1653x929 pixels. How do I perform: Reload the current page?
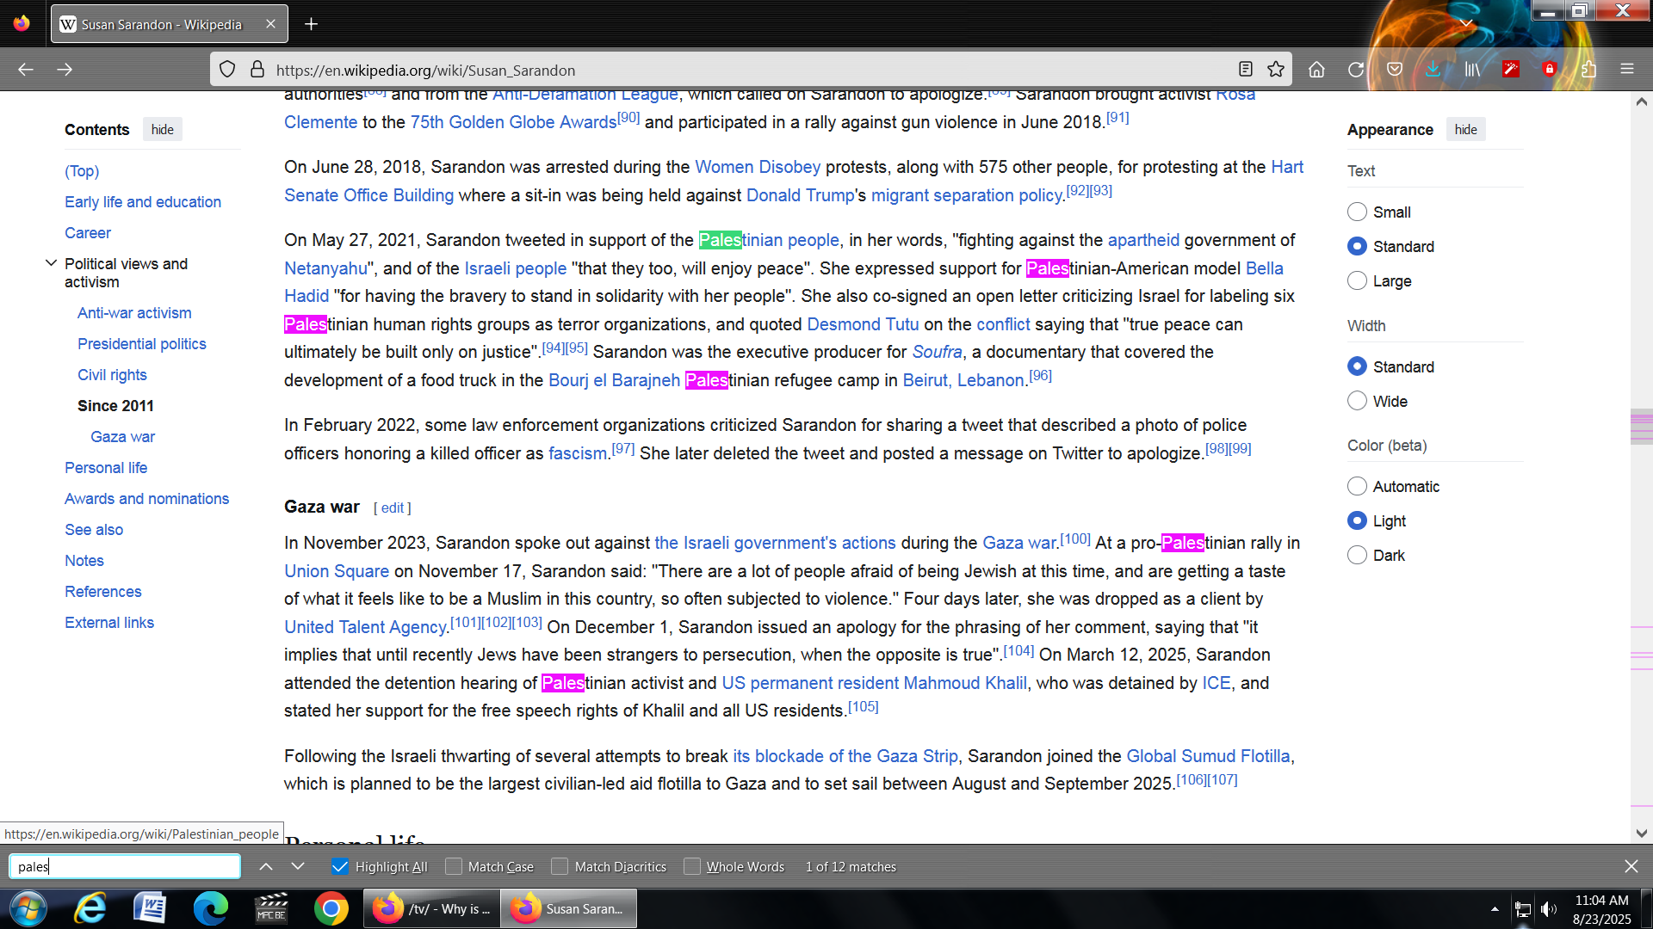point(1355,70)
